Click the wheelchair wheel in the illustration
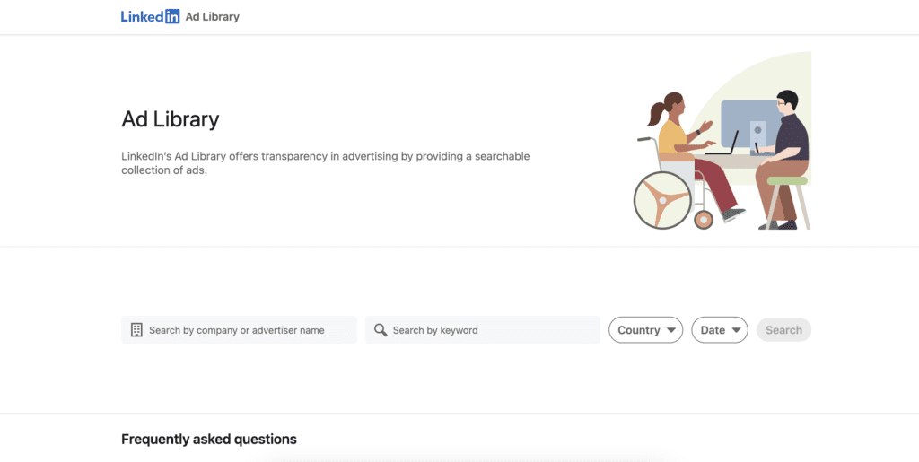This screenshot has height=462, width=919. tap(662, 200)
